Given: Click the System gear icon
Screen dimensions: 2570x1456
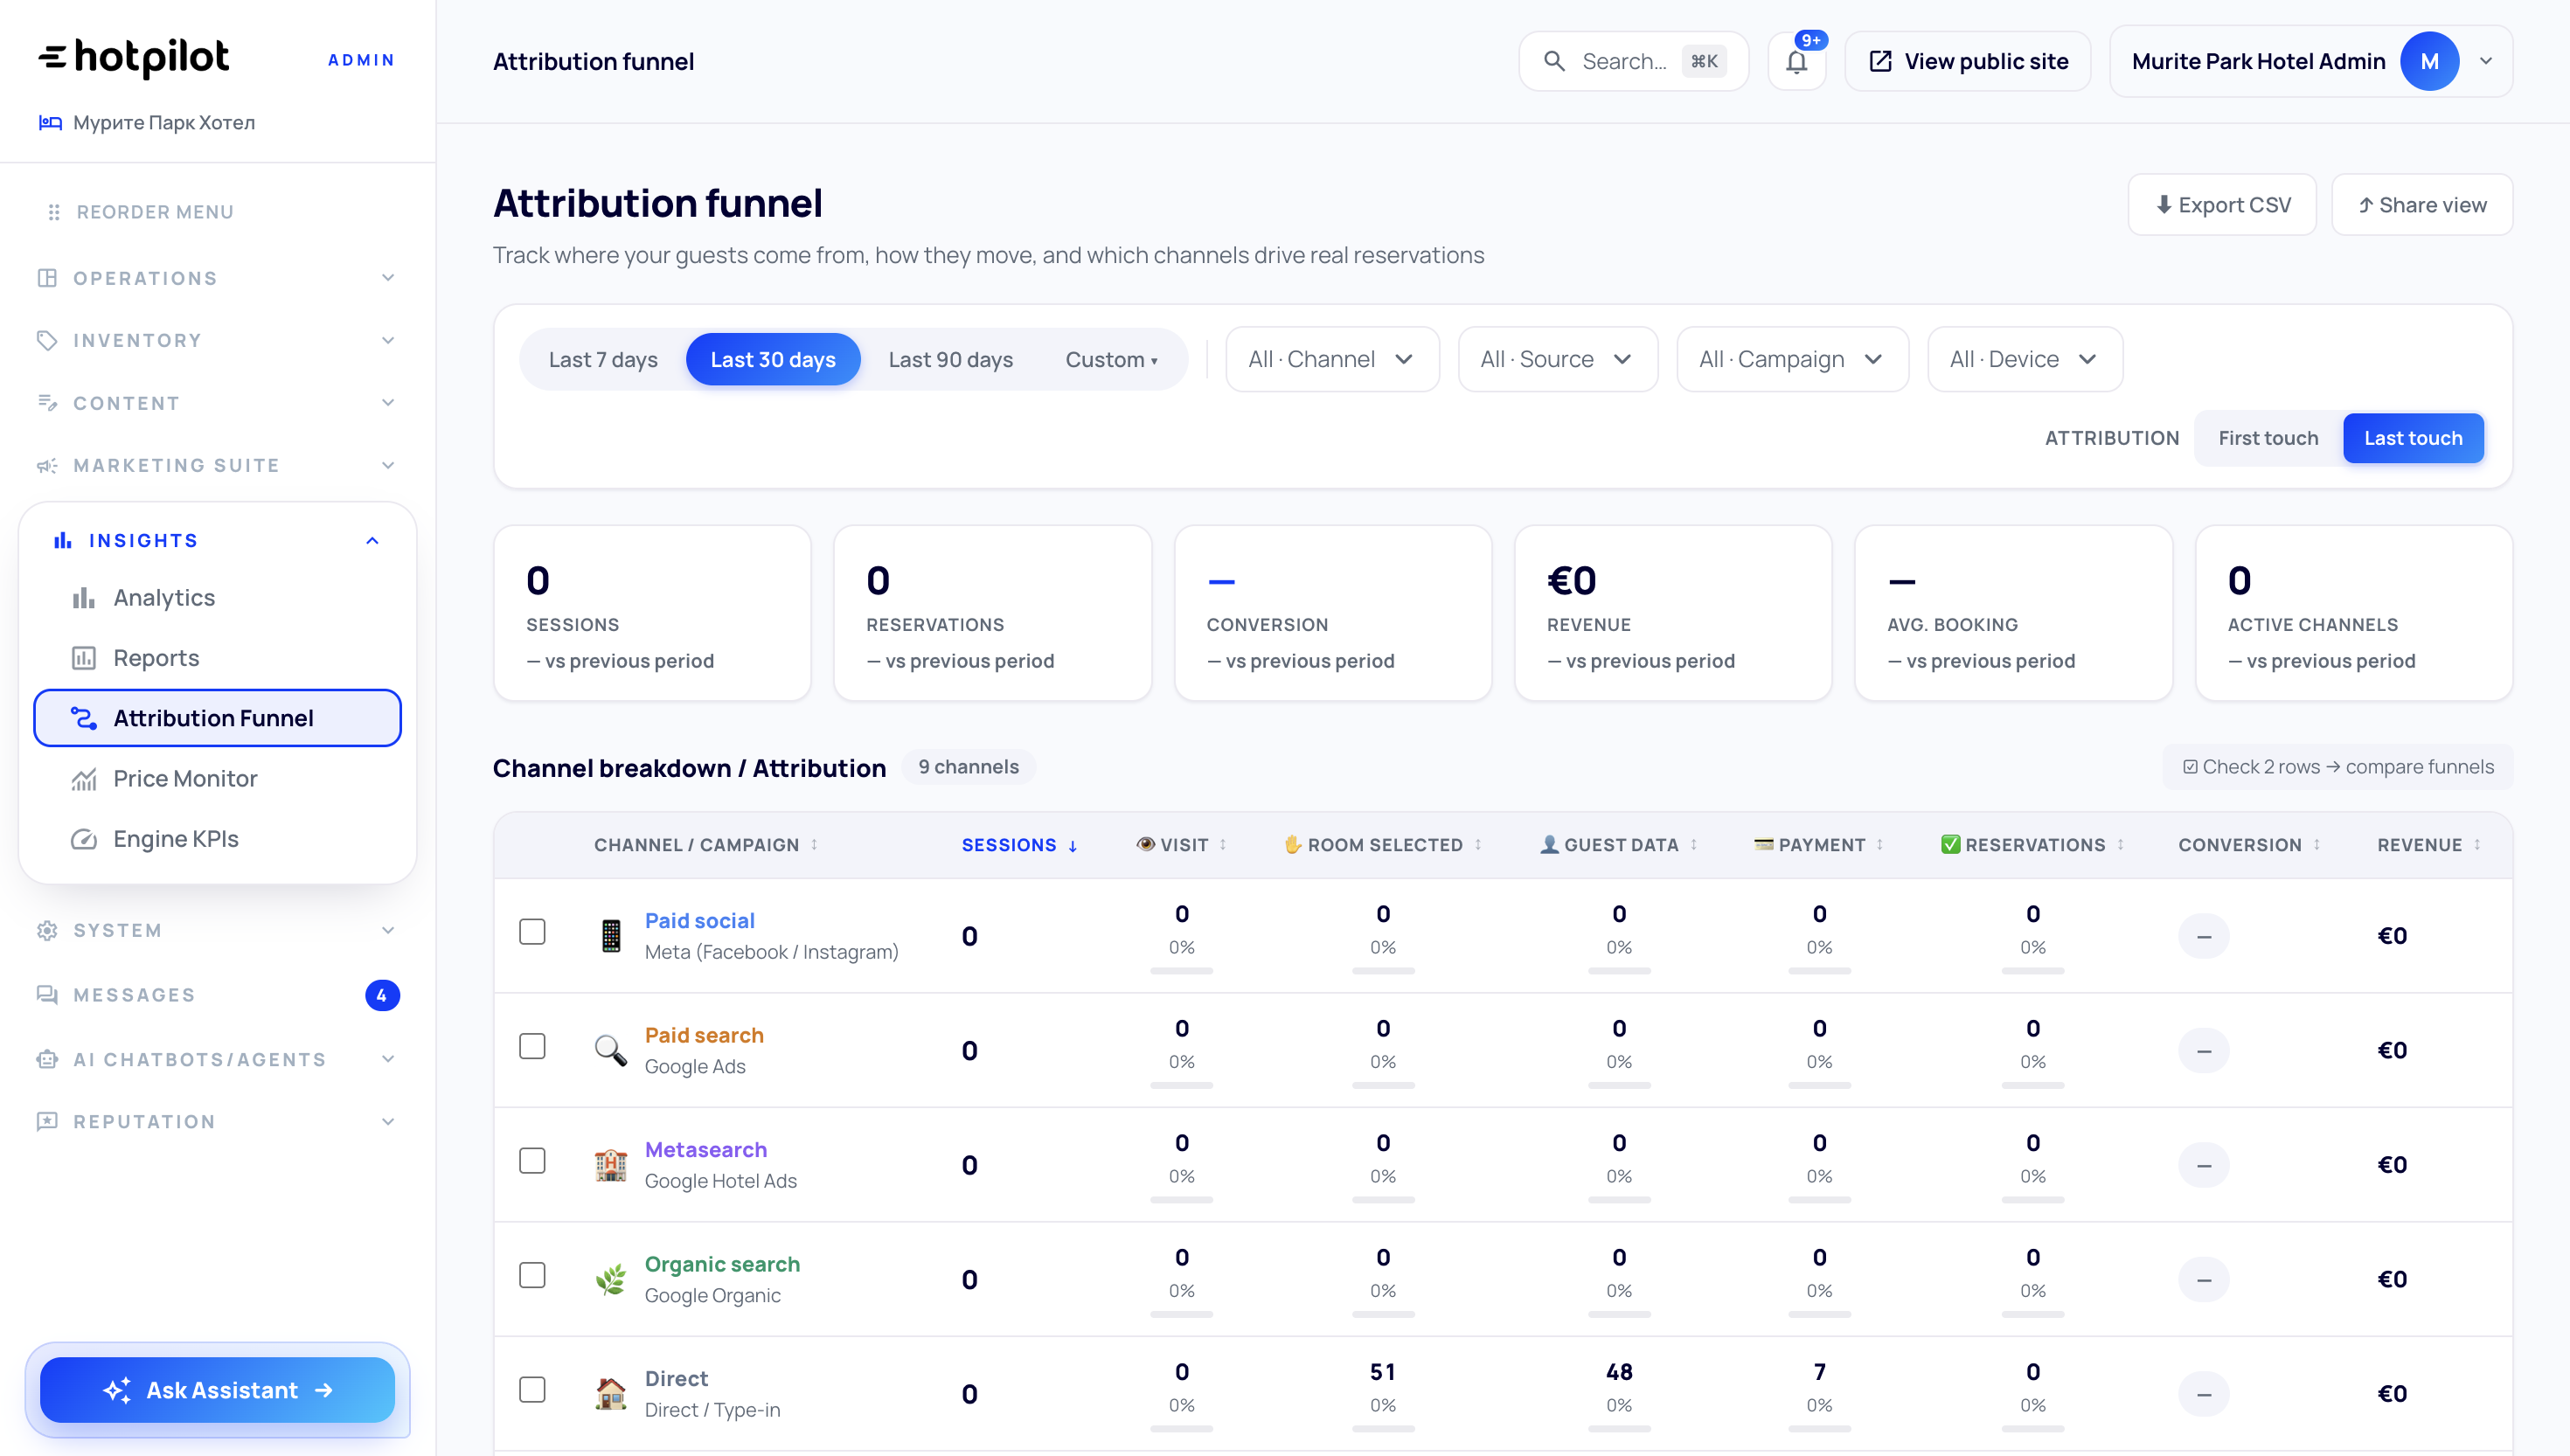Looking at the screenshot, I should point(47,930).
